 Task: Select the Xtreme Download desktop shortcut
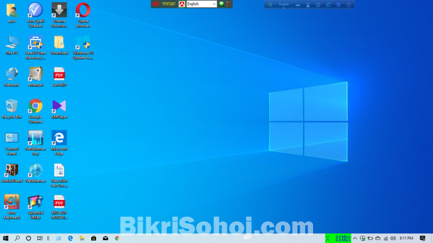click(x=59, y=11)
